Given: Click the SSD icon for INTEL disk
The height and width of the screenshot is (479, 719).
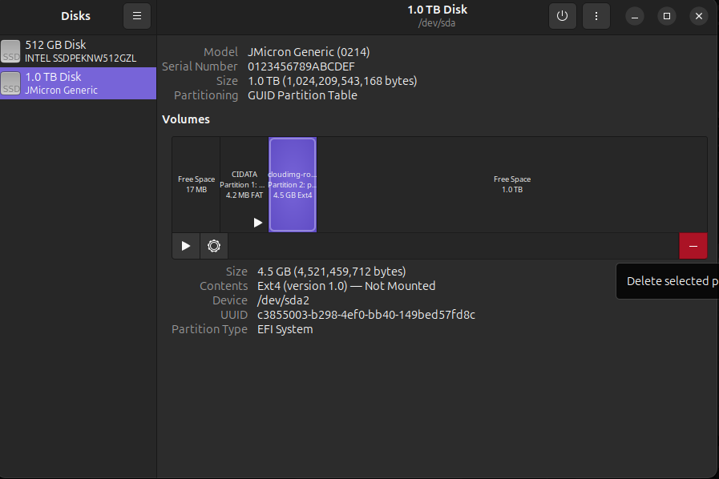Looking at the screenshot, I should [11, 51].
